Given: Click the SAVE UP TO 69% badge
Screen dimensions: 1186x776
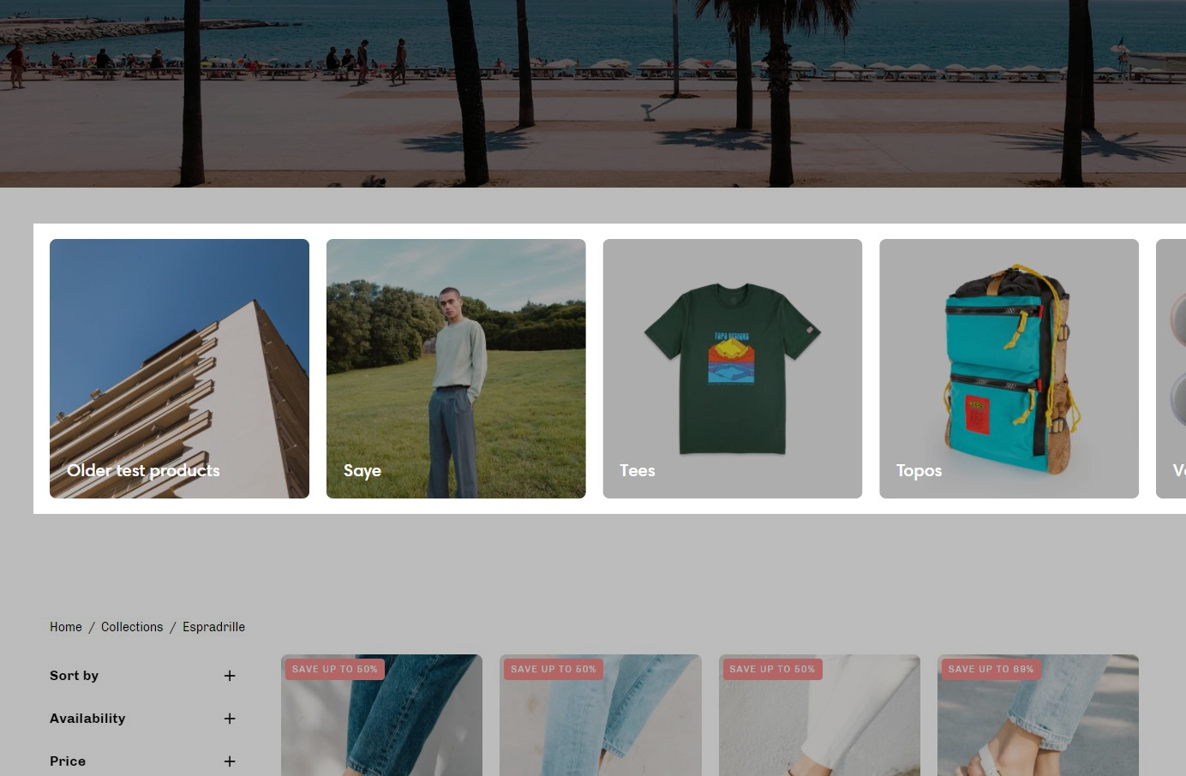Looking at the screenshot, I should [x=991, y=669].
